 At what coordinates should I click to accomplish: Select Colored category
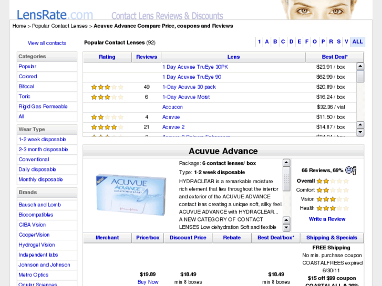[28, 77]
